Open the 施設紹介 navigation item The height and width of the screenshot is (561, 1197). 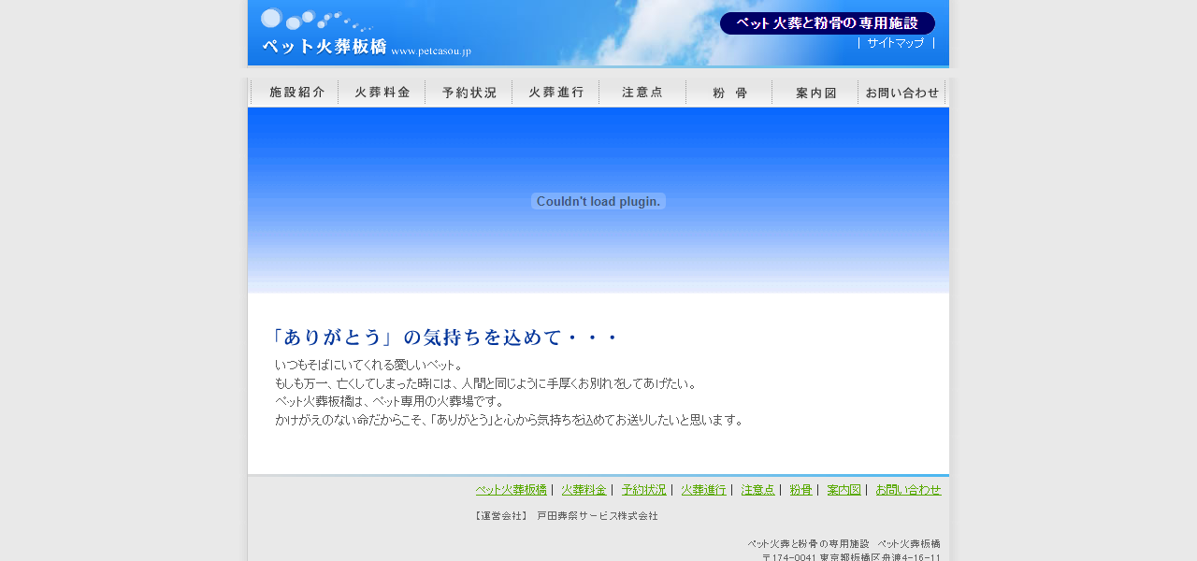click(296, 93)
